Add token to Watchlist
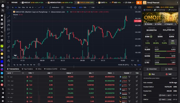 click(x=151, y=69)
